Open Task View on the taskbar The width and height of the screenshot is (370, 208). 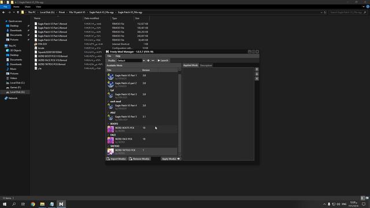point(23,204)
